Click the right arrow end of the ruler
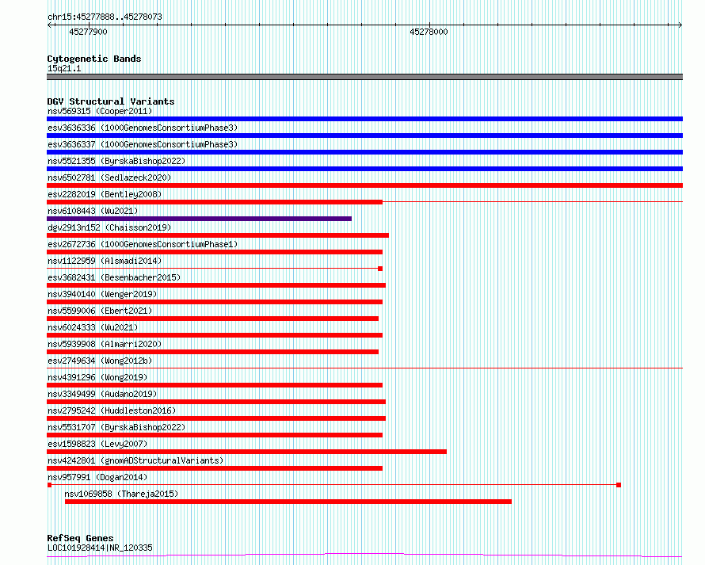This screenshot has width=705, height=565. 680,25
